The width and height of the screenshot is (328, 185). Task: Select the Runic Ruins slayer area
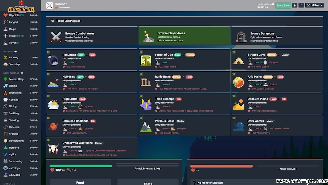coord(184,81)
